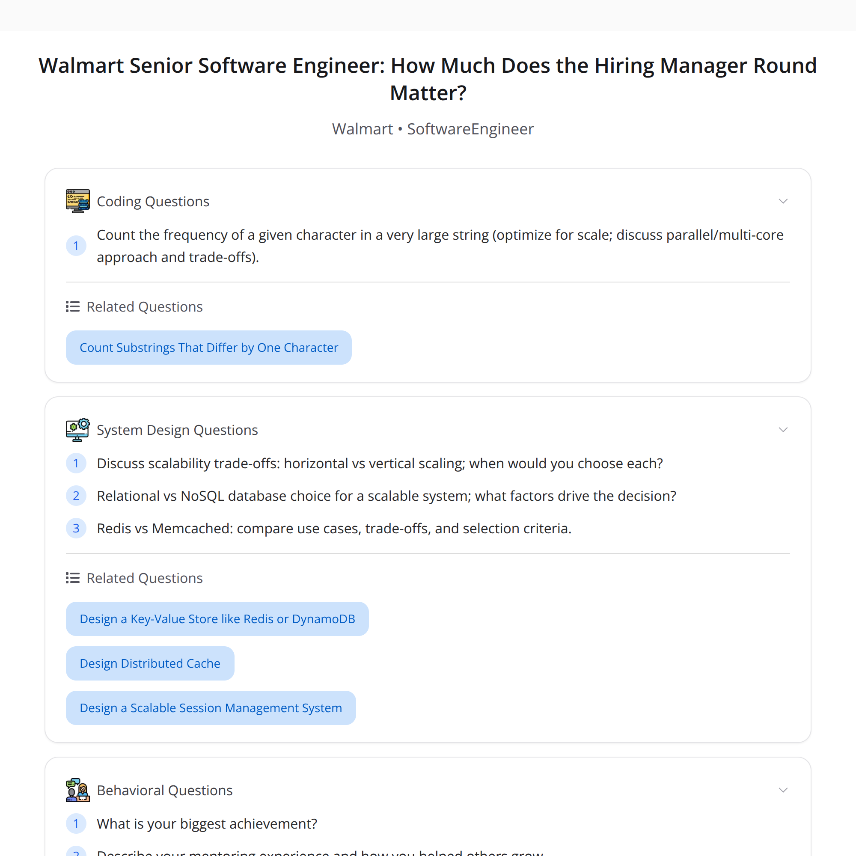Click the page title about Hiring Manager Round
The width and height of the screenshot is (856, 856).
(428, 79)
